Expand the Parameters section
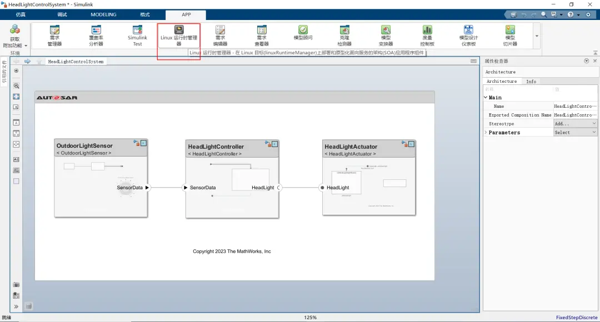 point(486,132)
